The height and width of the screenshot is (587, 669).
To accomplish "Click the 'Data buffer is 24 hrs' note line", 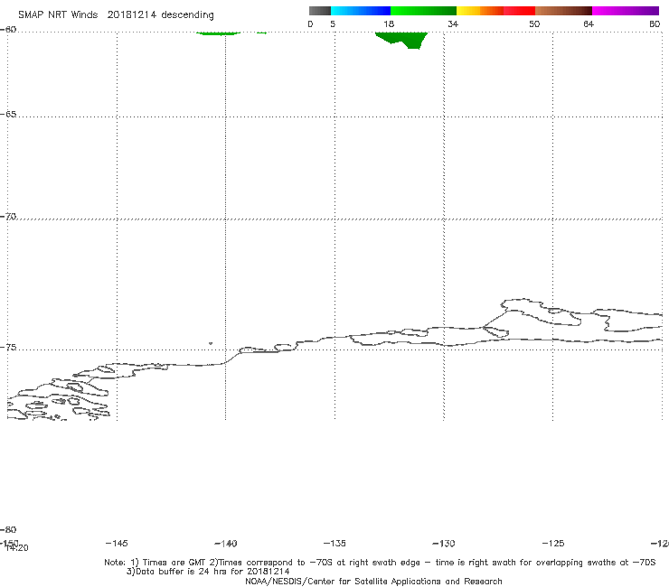I will [x=208, y=572].
